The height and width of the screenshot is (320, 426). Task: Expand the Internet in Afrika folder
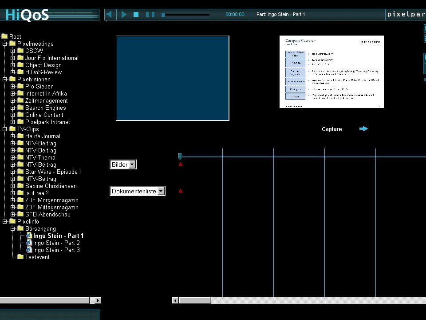pyautogui.click(x=12, y=94)
